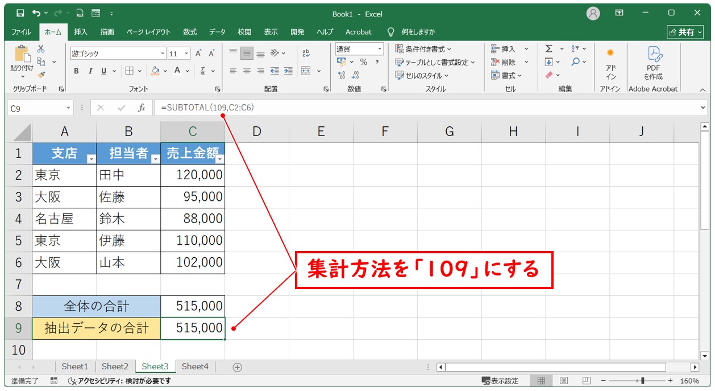This screenshot has height=391, width=715.
Task: Toggle wrap text in the alignment group
Action: click(x=306, y=53)
